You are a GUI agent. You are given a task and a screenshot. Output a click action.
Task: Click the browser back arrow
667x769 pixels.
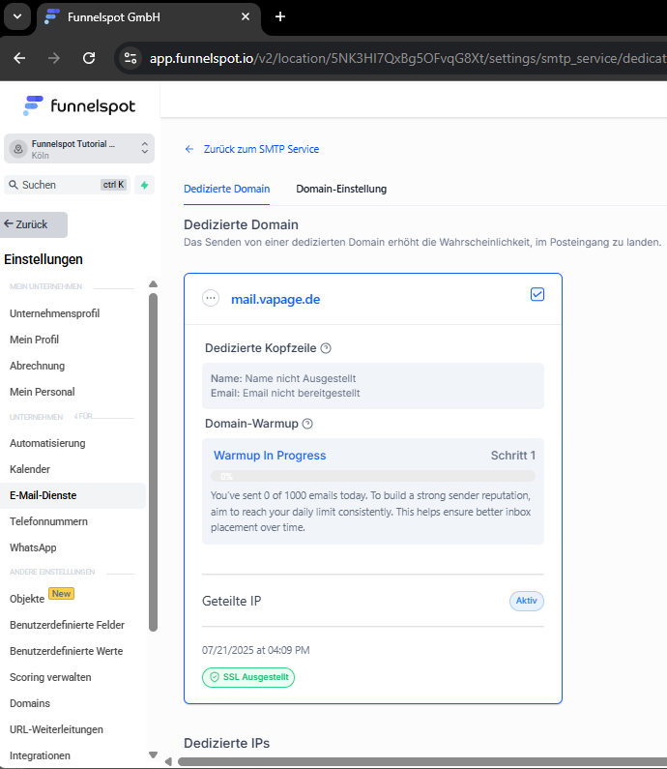[x=19, y=58]
